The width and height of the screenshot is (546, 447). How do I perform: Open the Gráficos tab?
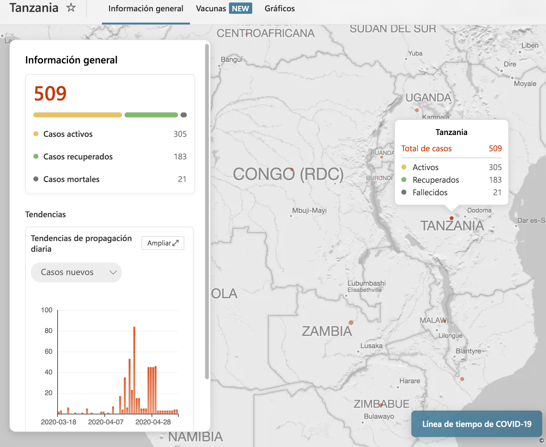[x=279, y=8]
